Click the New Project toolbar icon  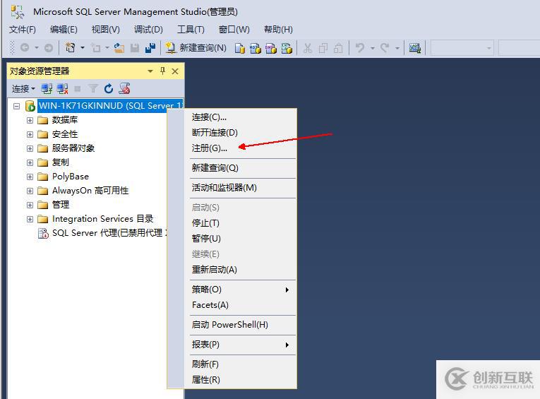[71, 47]
